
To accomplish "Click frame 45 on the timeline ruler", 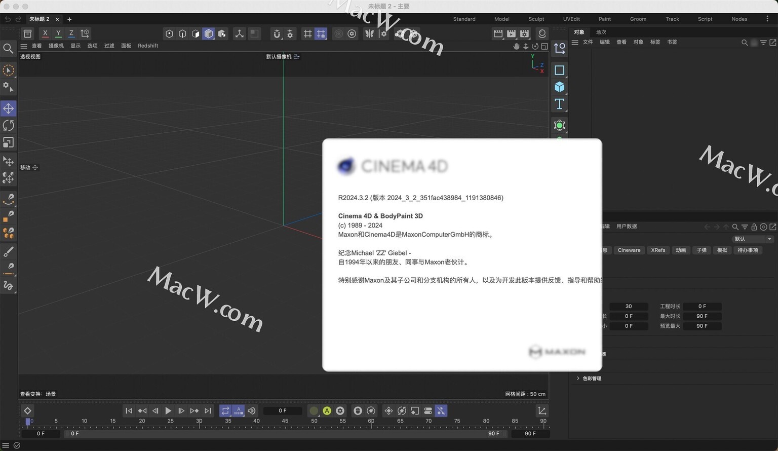I will (285, 421).
